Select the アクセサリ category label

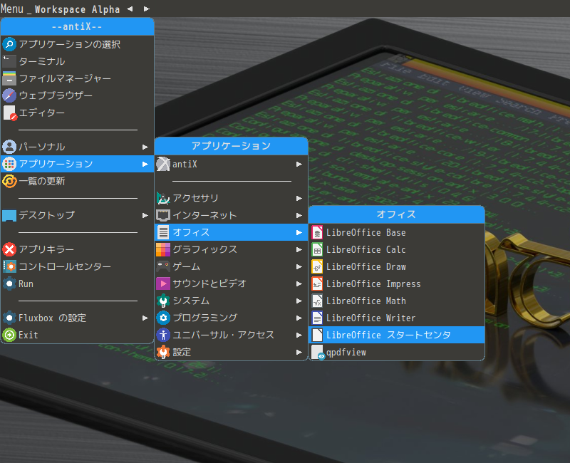(195, 198)
